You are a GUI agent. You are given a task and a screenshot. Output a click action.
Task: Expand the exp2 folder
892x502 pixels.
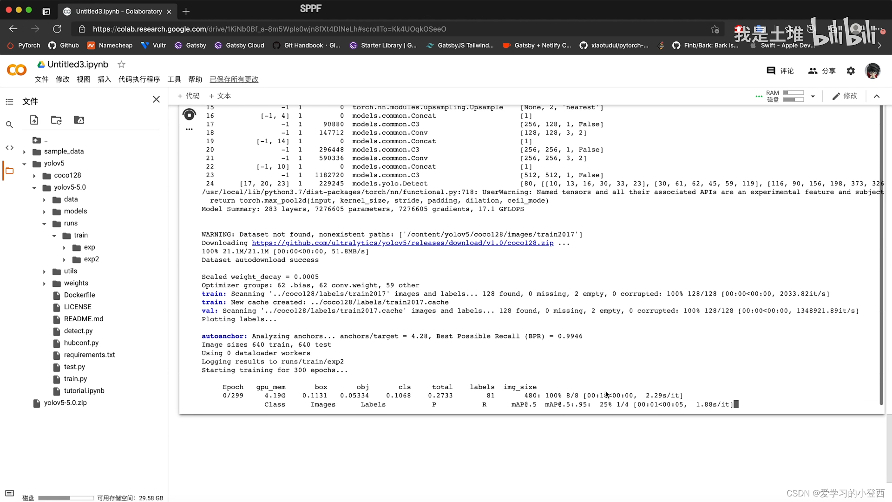point(65,260)
